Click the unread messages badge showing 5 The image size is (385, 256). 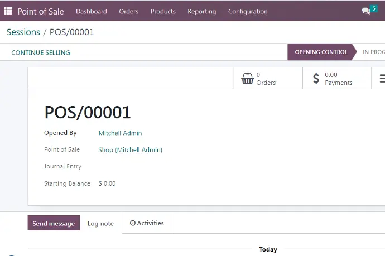[373, 9]
